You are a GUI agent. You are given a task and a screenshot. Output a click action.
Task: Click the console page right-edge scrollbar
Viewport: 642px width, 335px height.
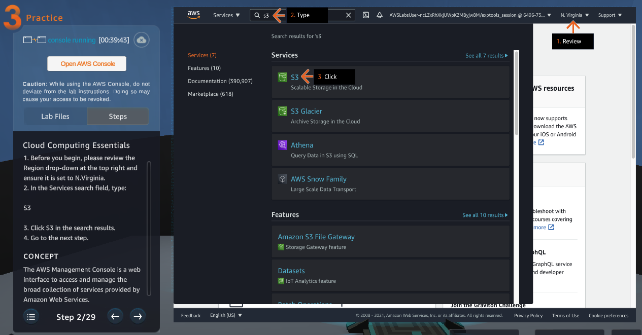click(633, 91)
